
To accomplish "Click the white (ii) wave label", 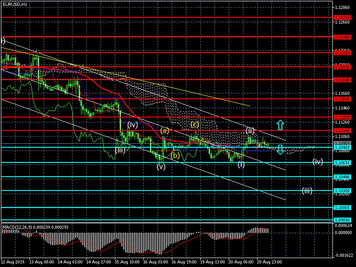I will click(x=250, y=130).
